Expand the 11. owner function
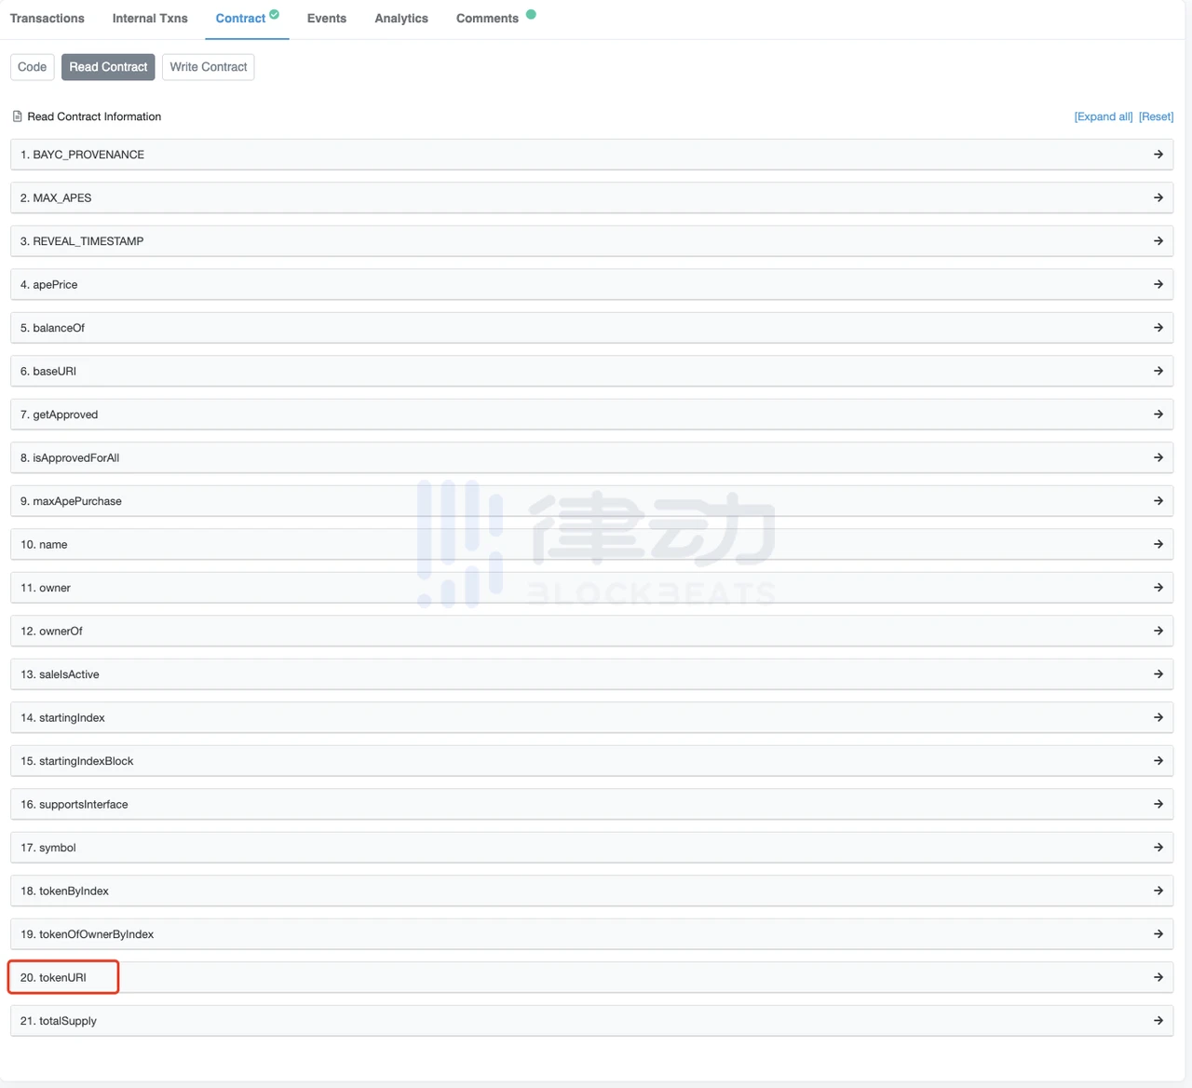 tap(591, 588)
